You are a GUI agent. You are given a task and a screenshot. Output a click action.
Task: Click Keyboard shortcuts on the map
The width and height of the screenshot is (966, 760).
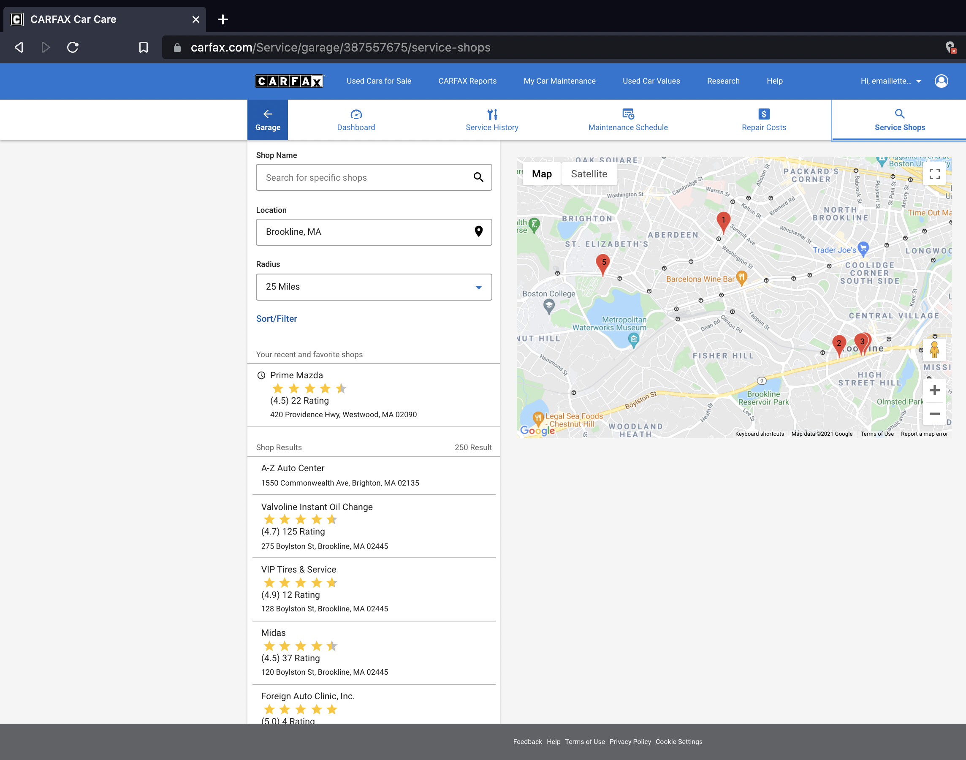[x=759, y=434]
